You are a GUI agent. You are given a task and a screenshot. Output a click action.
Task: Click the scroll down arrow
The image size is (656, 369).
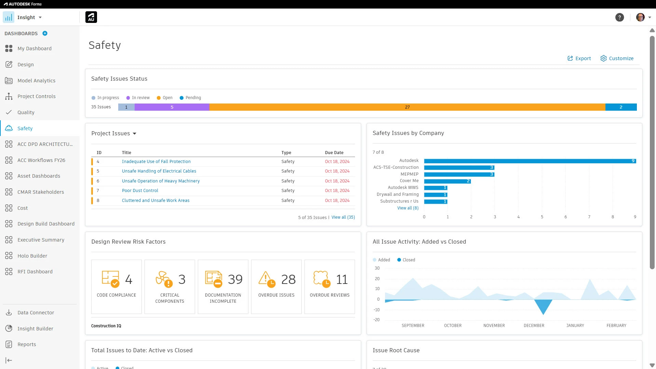coord(652,365)
